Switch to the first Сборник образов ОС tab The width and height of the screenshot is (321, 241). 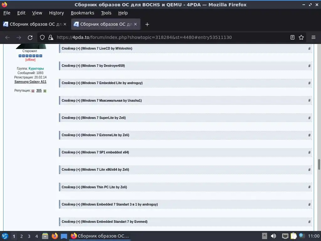[x=35, y=24]
